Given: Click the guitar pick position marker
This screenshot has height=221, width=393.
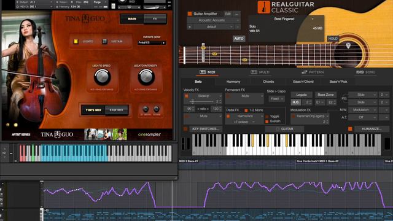Looking at the screenshot, I should pos(348,45).
